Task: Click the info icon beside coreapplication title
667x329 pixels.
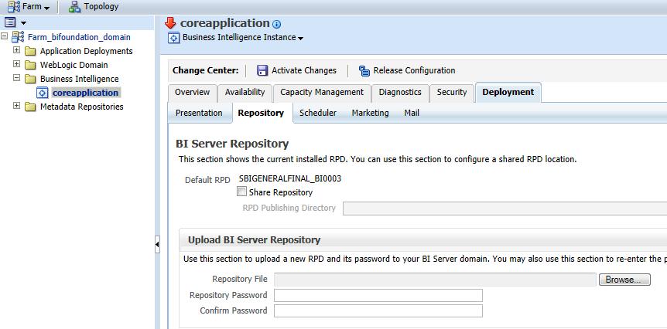Action: 276,24
